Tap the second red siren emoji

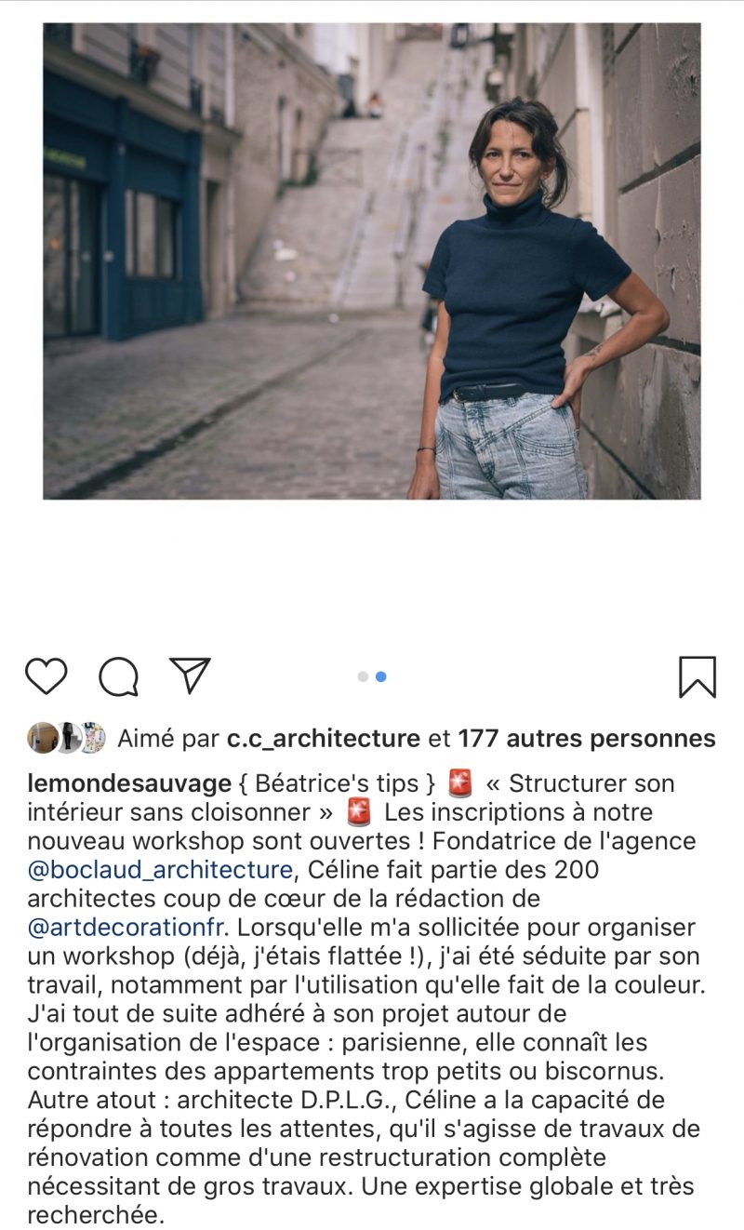point(359,812)
